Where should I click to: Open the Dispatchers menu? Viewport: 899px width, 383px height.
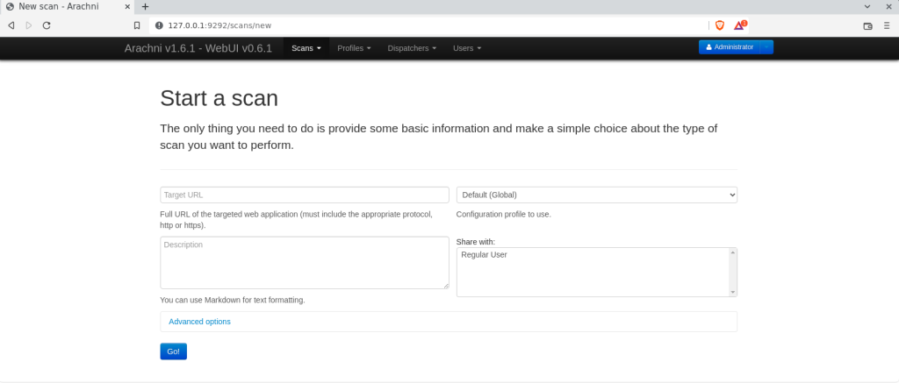(412, 48)
